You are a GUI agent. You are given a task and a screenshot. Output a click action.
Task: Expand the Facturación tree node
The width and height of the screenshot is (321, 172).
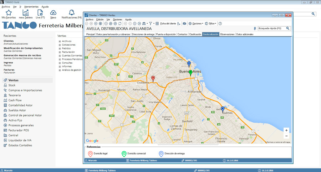[x=60, y=52]
